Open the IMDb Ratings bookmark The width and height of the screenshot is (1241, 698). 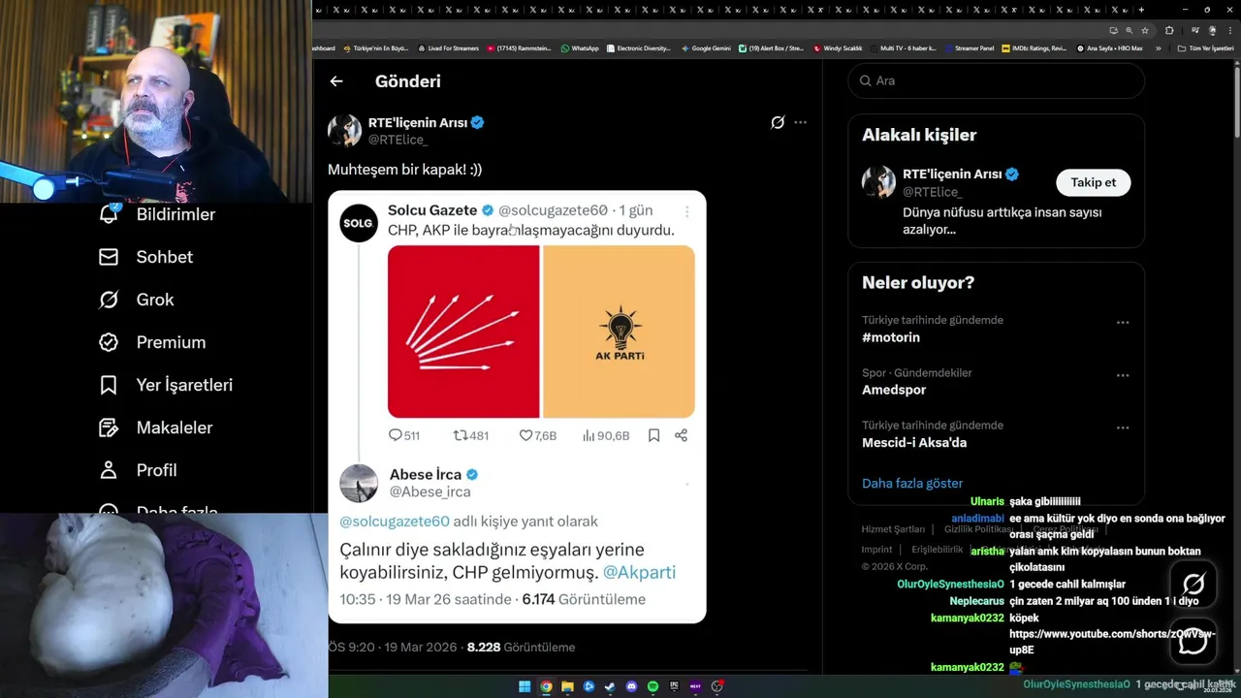click(1034, 48)
